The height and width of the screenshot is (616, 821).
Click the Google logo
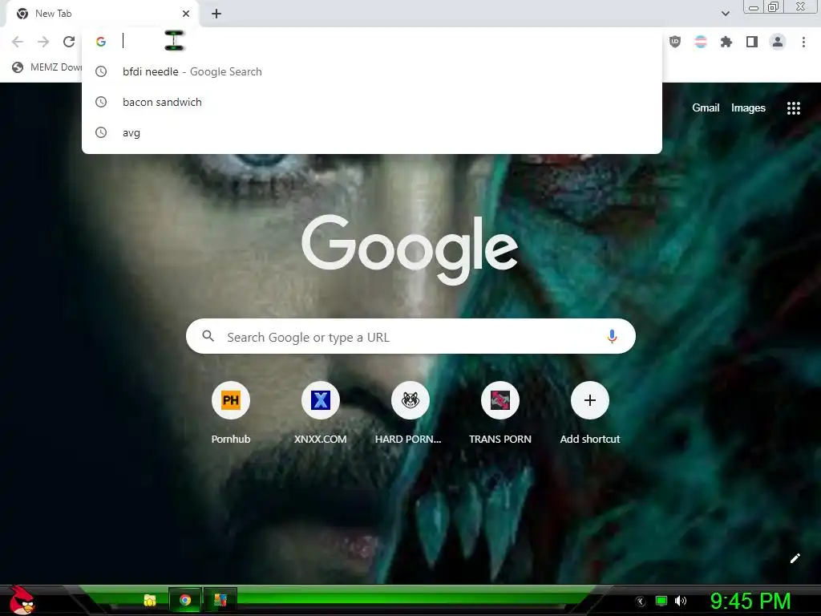pos(410,250)
